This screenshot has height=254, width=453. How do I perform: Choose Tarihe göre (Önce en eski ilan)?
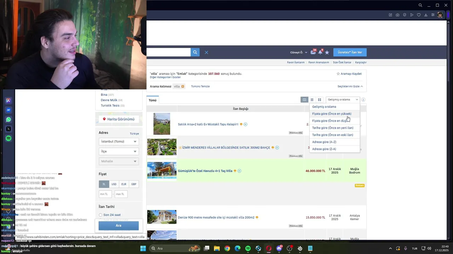click(x=334, y=135)
